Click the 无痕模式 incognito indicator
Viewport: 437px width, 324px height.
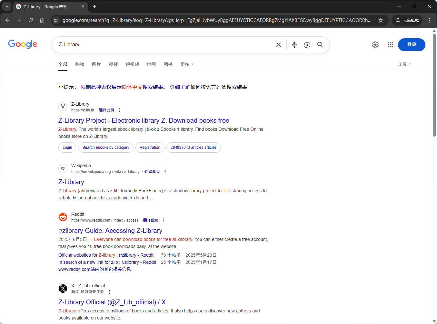[x=407, y=20]
